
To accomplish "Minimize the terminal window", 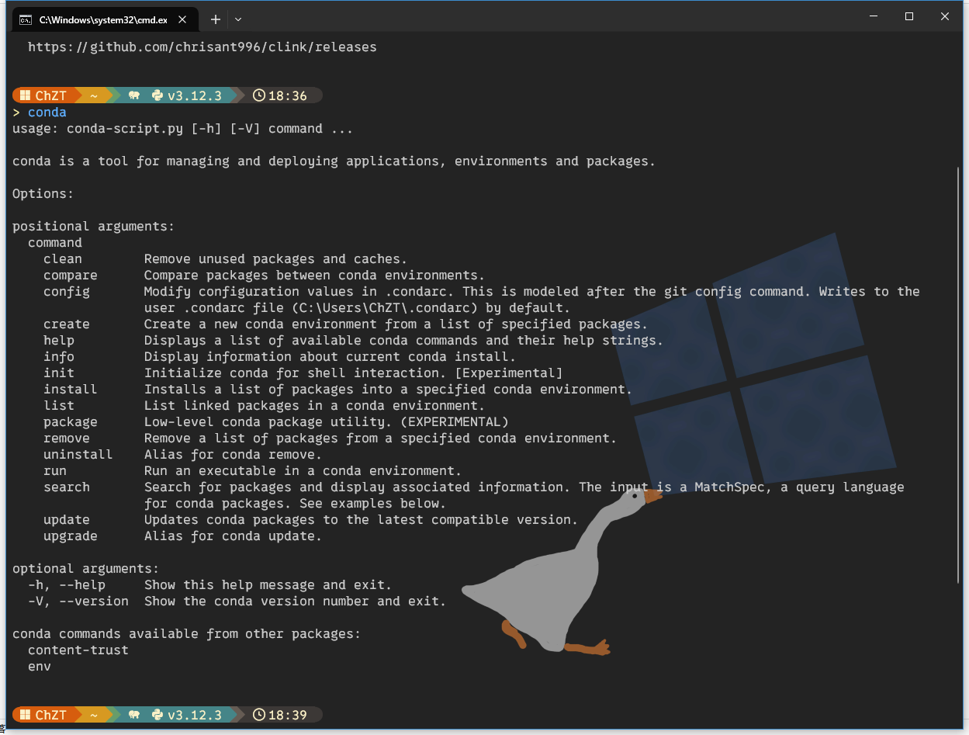I will pyautogui.click(x=874, y=16).
